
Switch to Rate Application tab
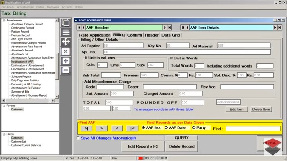pos(95,35)
